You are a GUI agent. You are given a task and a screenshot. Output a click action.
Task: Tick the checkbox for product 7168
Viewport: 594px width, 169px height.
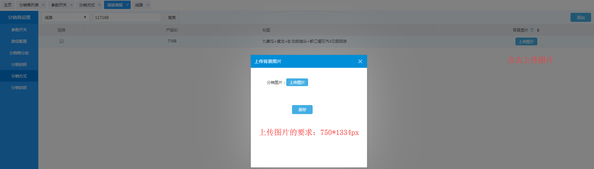point(61,41)
